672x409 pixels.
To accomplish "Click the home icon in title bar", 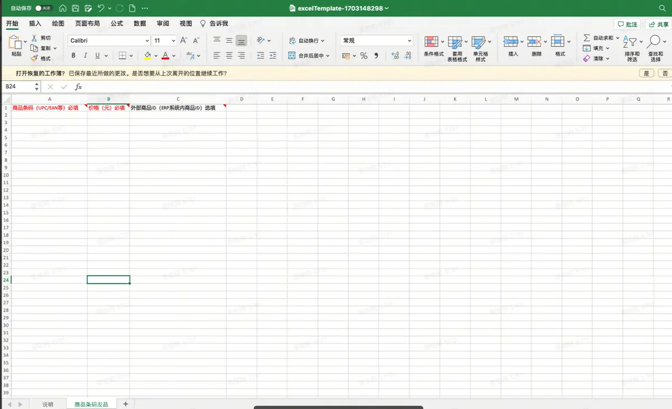I will tap(63, 8).
